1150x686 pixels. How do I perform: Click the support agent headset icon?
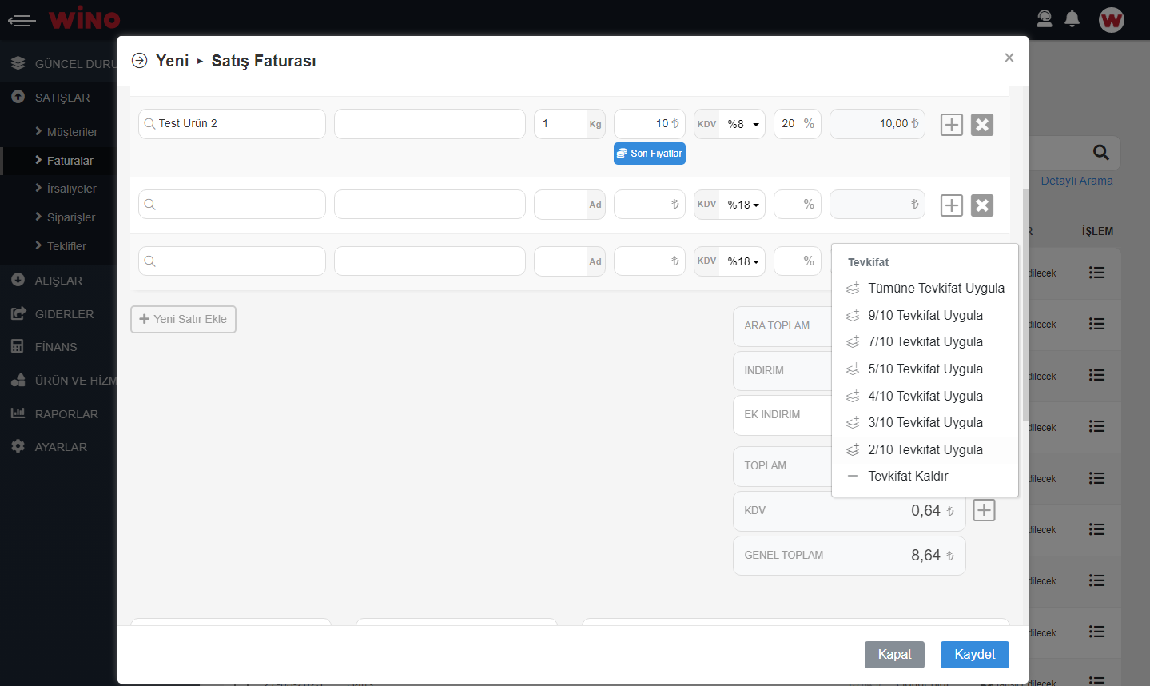click(1044, 18)
